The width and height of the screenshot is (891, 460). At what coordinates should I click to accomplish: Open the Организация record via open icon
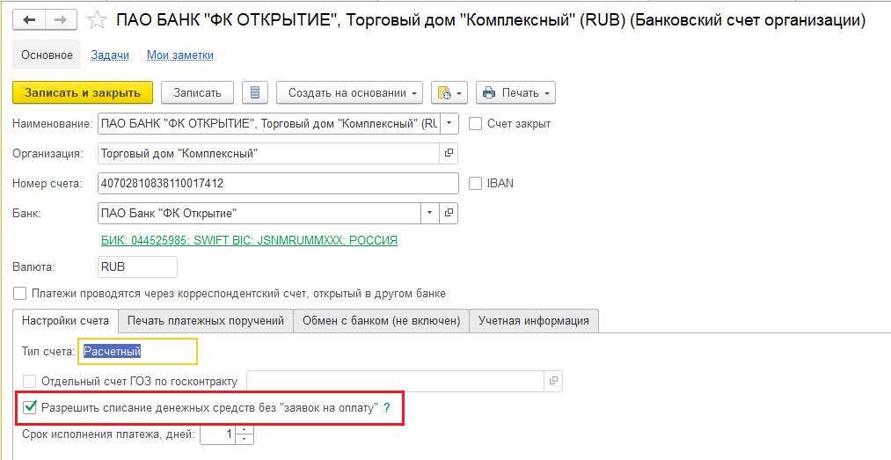(x=449, y=153)
